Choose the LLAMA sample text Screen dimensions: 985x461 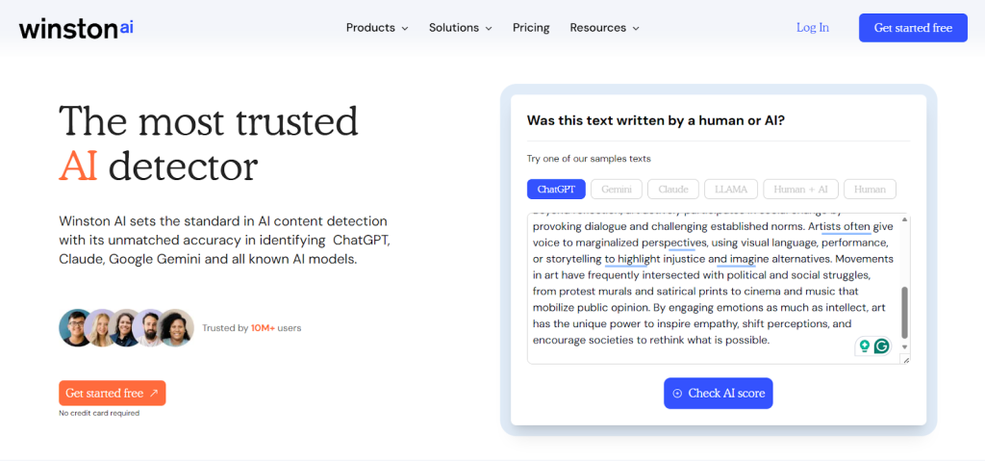pyautogui.click(x=731, y=189)
